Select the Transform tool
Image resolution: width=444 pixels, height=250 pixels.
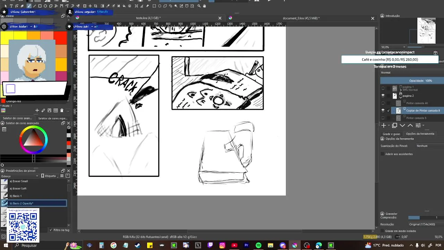85,6
